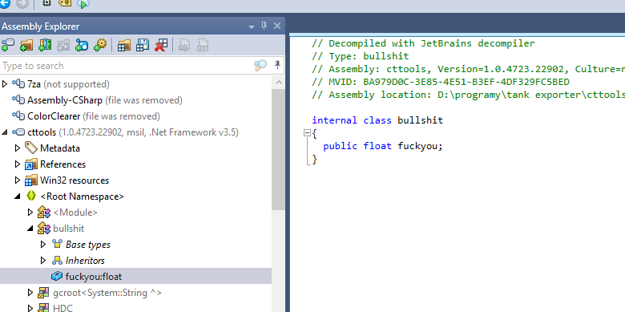Click the Open assembly list folder-grid icon

point(124,45)
